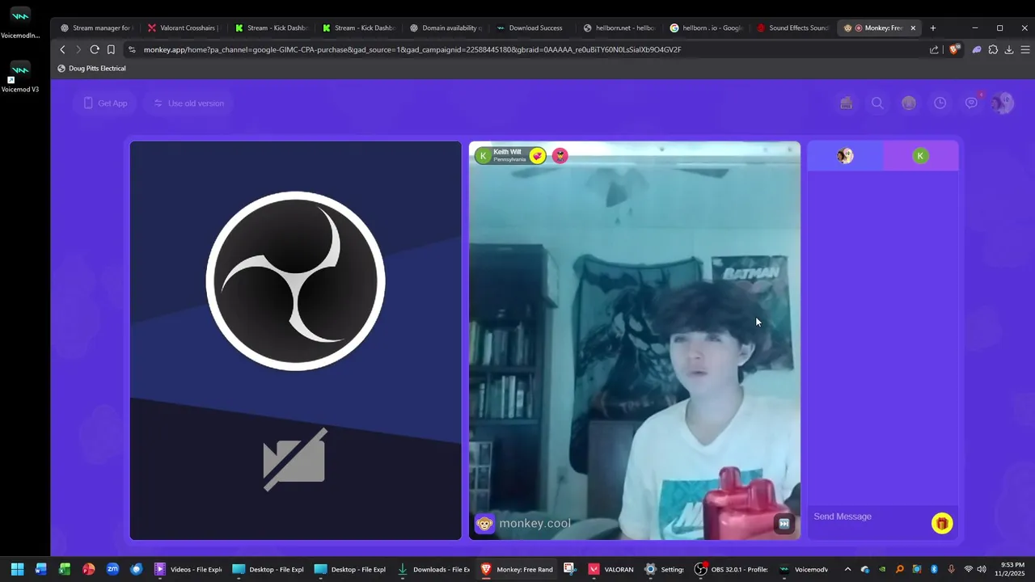This screenshot has height=582, width=1035.
Task: Open the VoicemodIn desktop shortcut
Action: click(19, 23)
